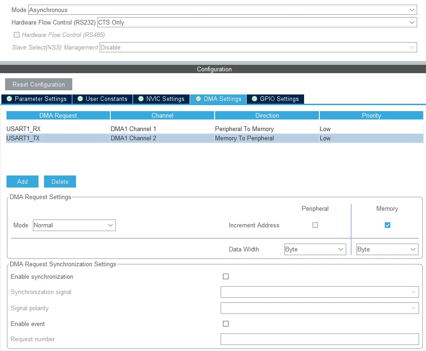Click the green check icon on NVIC Settings
This screenshot has height=351, width=426.
point(141,99)
